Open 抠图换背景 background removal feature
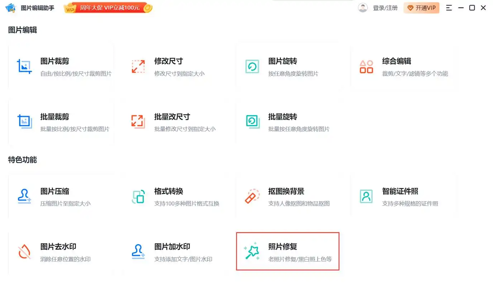Image resolution: width=493 pixels, height=287 pixels. [252, 197]
